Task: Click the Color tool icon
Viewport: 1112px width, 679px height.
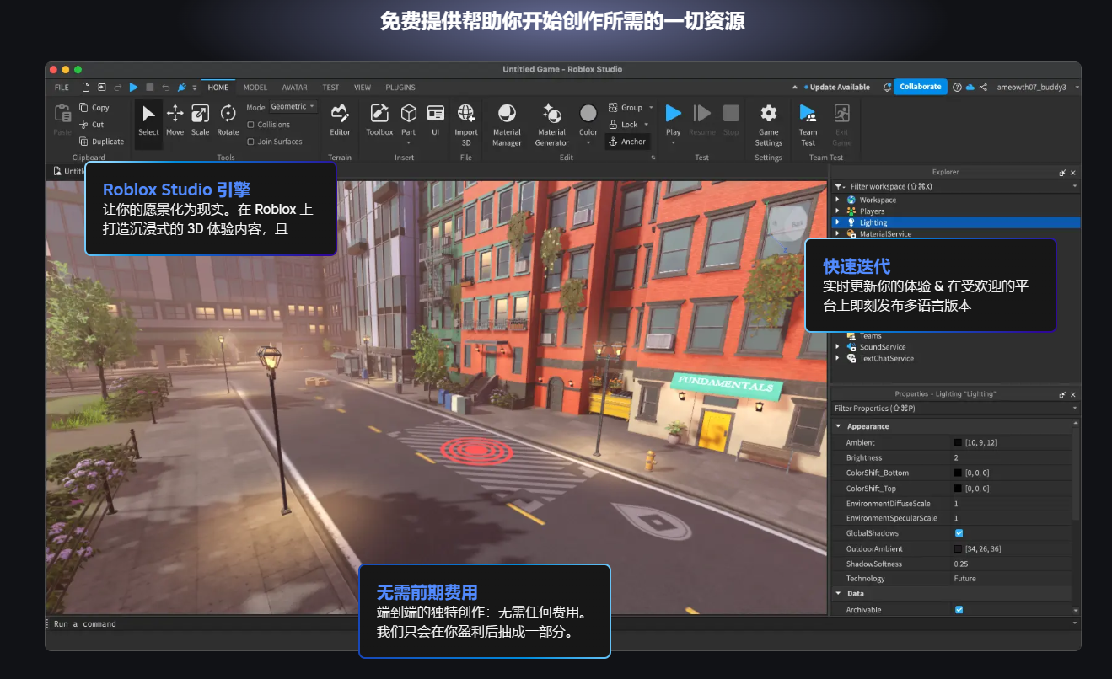Action: [x=588, y=113]
